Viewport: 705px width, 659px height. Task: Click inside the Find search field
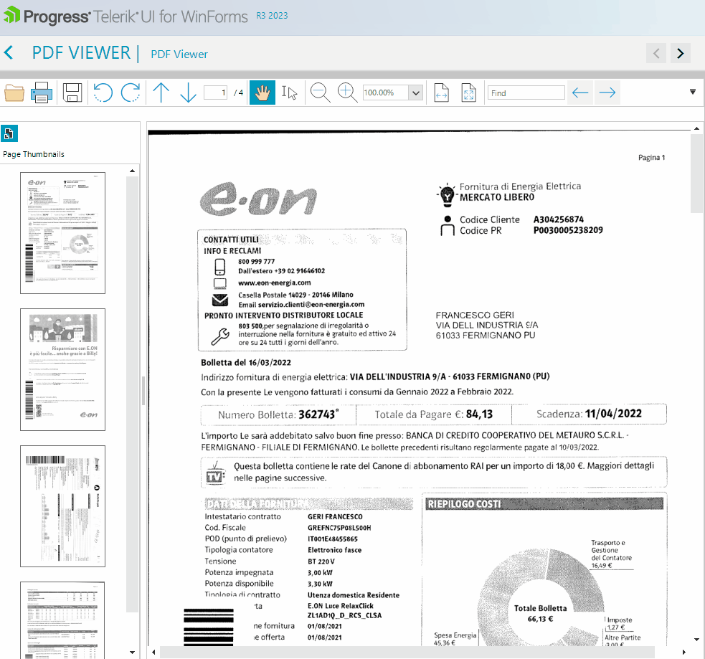[526, 93]
